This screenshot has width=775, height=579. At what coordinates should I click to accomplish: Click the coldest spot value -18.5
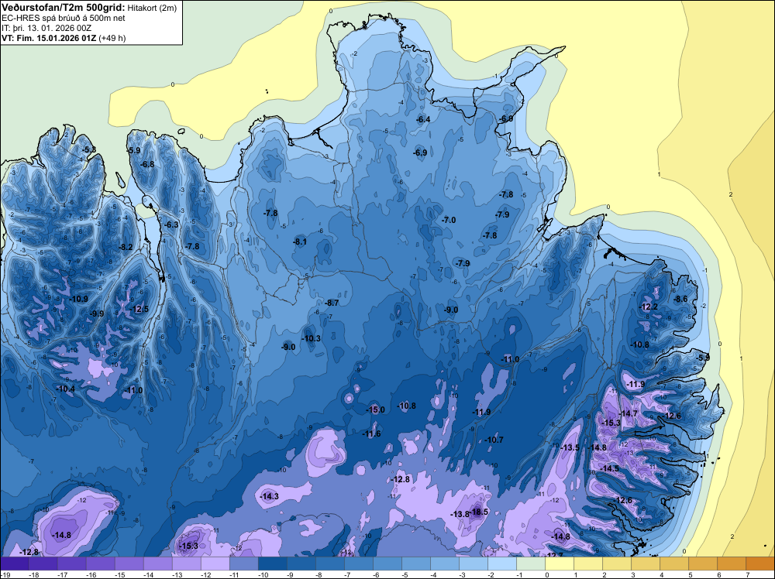(480, 512)
